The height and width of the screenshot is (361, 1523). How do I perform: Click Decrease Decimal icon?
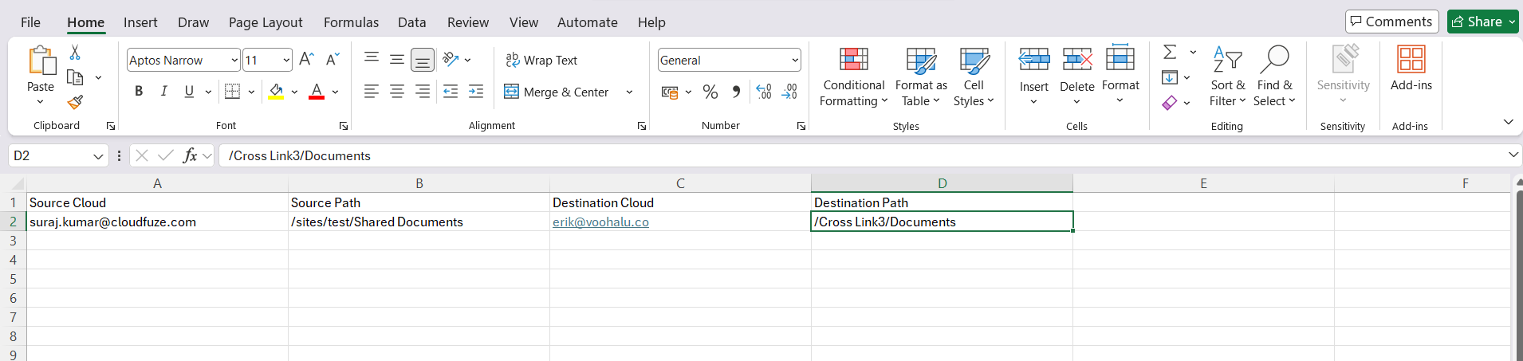coord(789,92)
